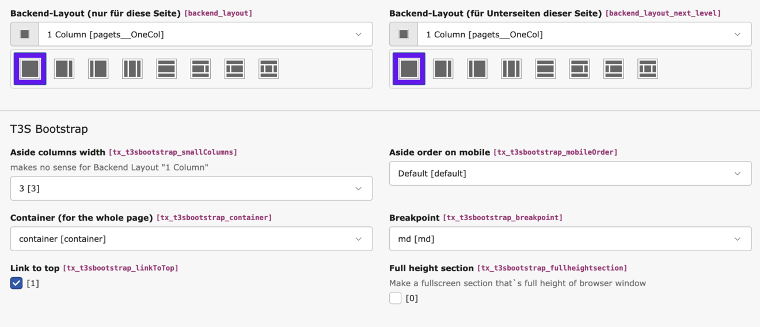760x327 pixels.
Task: Pick three-column layout icon for this page
Action: pos(132,69)
